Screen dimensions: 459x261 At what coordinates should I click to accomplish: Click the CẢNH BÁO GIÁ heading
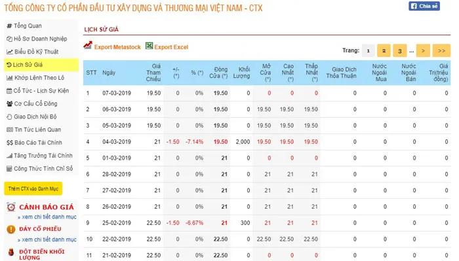click(47, 207)
